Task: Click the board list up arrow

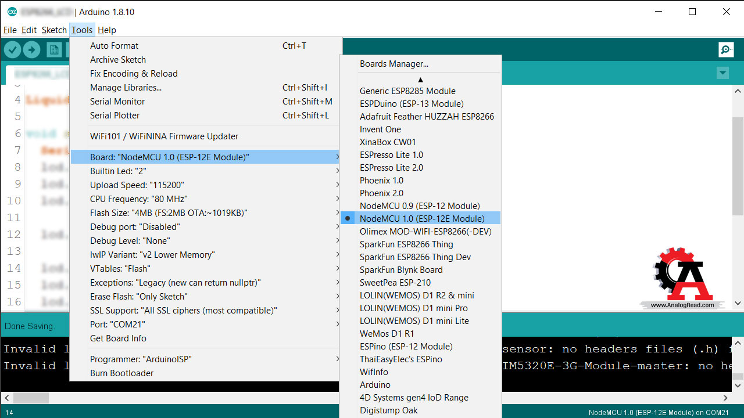Action: tap(420, 80)
